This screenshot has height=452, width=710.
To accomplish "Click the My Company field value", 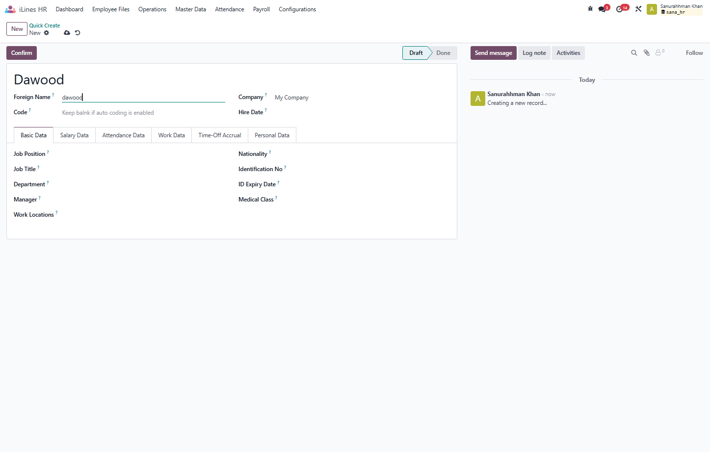I will click(291, 98).
